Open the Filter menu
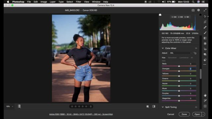 (79, 2)
